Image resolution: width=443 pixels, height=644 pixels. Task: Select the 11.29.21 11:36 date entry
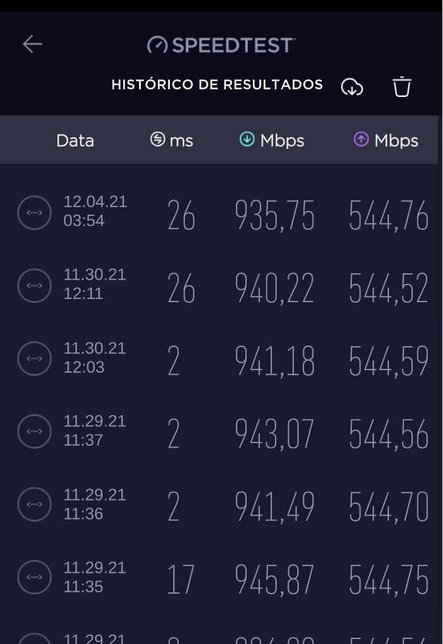pos(95,504)
